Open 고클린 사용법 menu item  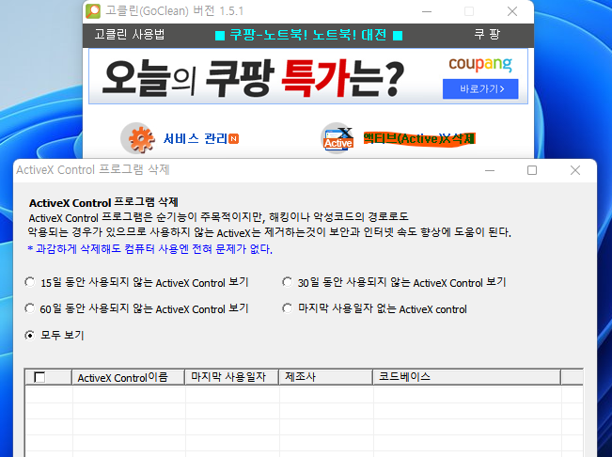(129, 35)
